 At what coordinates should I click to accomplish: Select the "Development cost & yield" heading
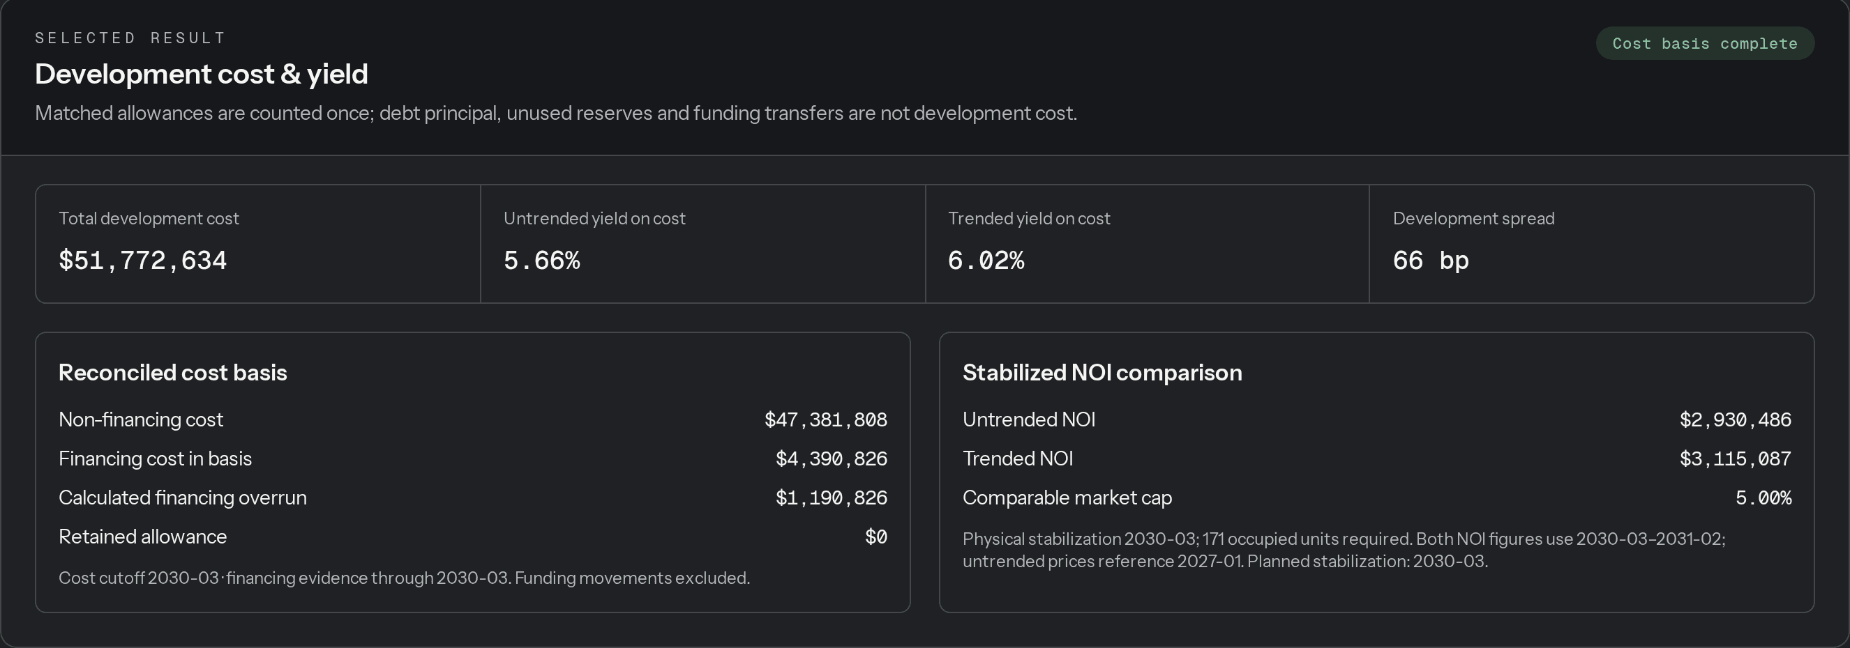pyautogui.click(x=201, y=74)
